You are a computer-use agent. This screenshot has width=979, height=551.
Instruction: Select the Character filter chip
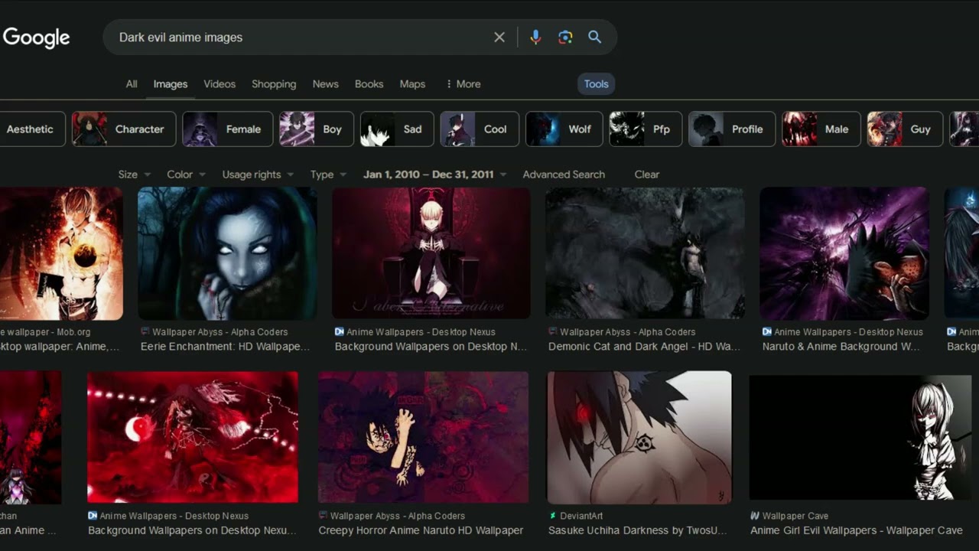pyautogui.click(x=124, y=129)
